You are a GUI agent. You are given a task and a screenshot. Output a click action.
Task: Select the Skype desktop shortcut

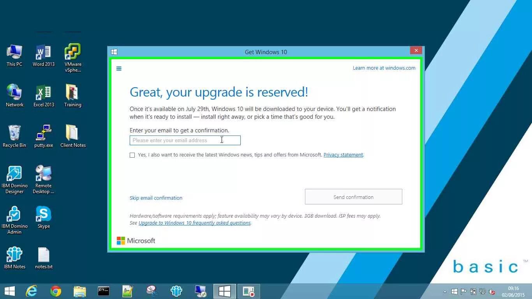tap(44, 217)
